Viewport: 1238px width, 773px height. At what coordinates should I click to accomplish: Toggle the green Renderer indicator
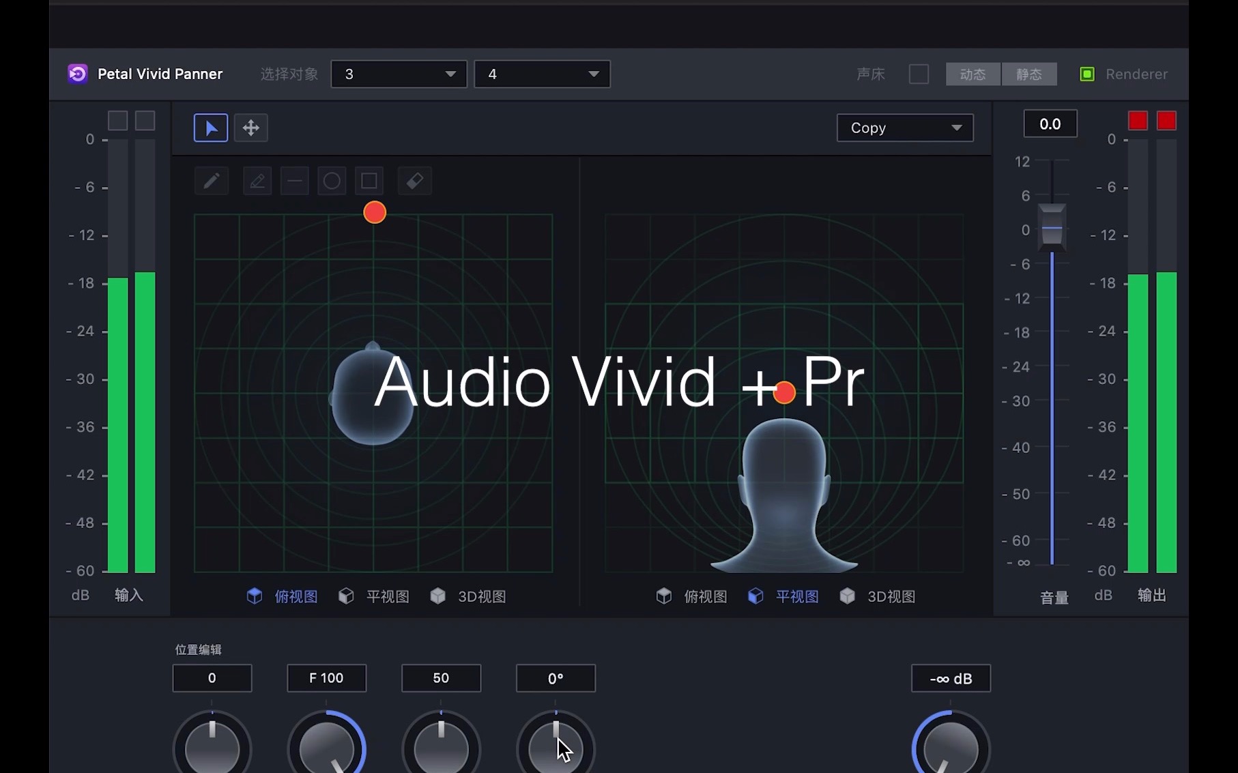coord(1087,74)
